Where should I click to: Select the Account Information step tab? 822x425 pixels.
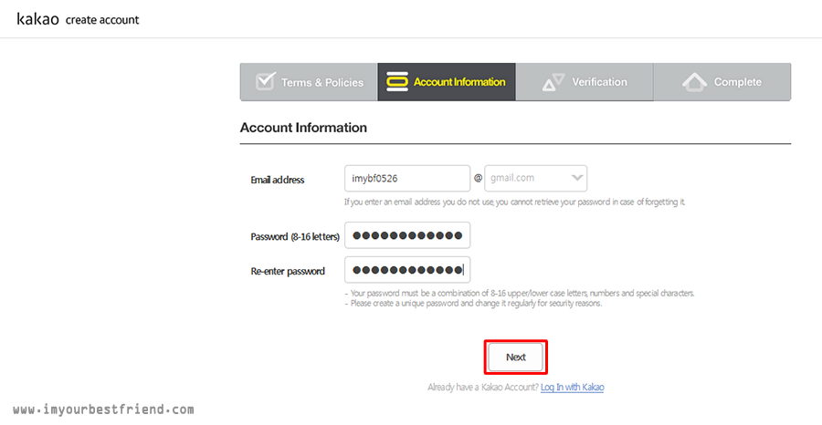[x=447, y=82]
